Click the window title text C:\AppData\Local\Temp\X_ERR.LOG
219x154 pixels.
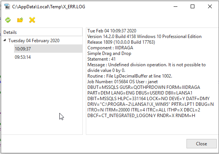click(49, 7)
